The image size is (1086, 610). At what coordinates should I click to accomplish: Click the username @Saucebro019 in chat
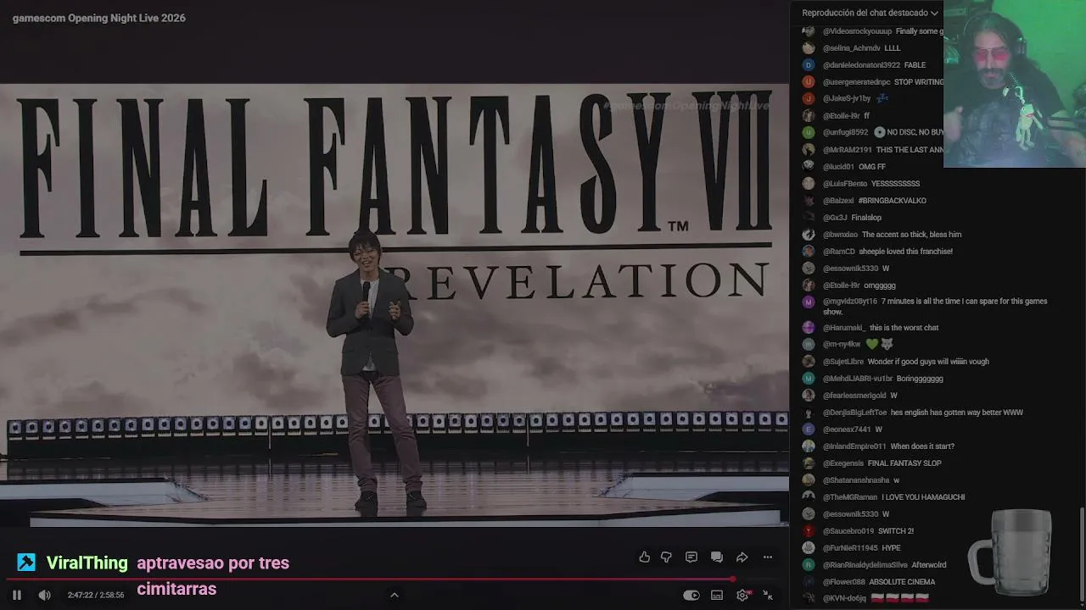pyautogui.click(x=848, y=531)
